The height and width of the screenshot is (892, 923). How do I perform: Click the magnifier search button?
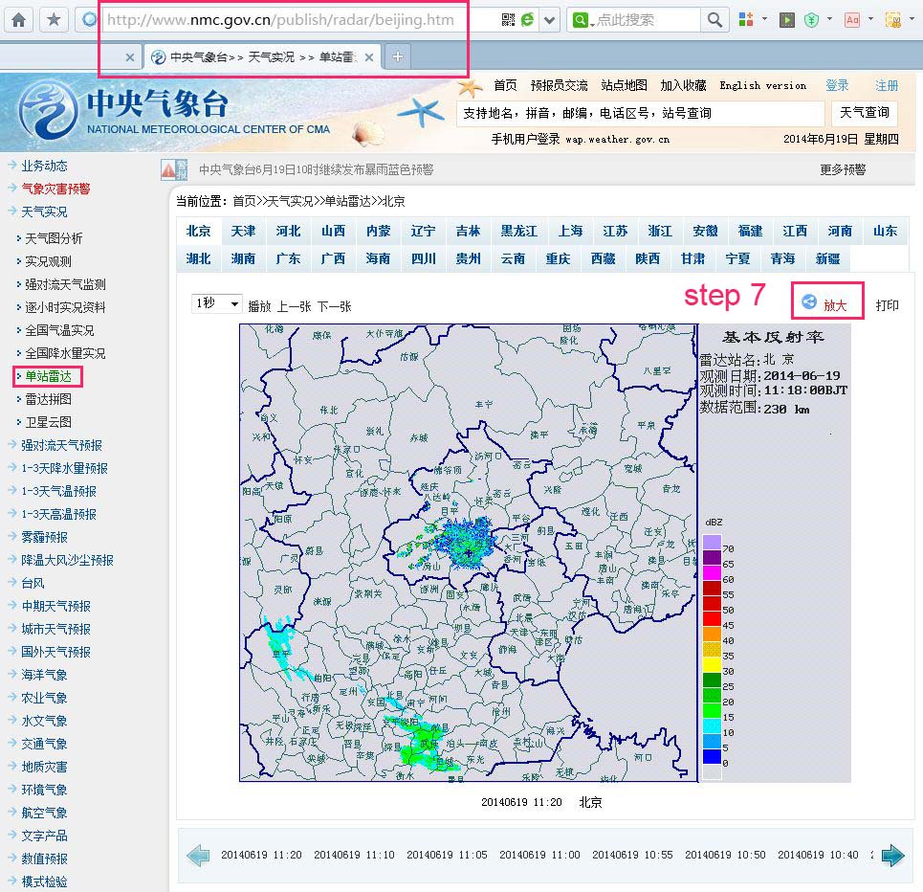point(714,21)
